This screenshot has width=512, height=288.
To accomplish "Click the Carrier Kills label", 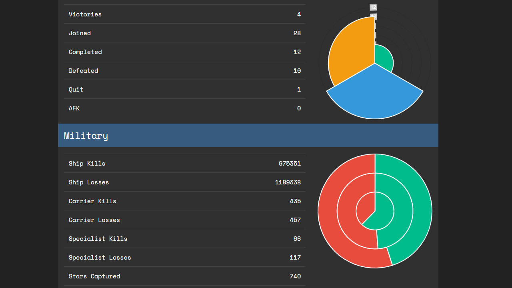I will (x=92, y=201).
